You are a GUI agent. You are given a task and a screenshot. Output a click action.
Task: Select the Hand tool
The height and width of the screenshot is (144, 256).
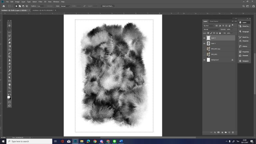click(9, 84)
